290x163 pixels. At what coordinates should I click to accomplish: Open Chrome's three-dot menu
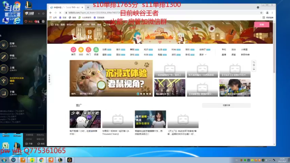click(272, 13)
